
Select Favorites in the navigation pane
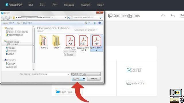pyautogui.click(x=9, y=28)
